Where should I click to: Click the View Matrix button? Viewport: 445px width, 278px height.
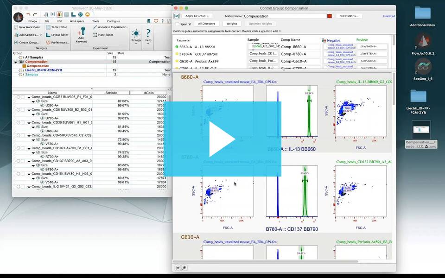click(349, 16)
